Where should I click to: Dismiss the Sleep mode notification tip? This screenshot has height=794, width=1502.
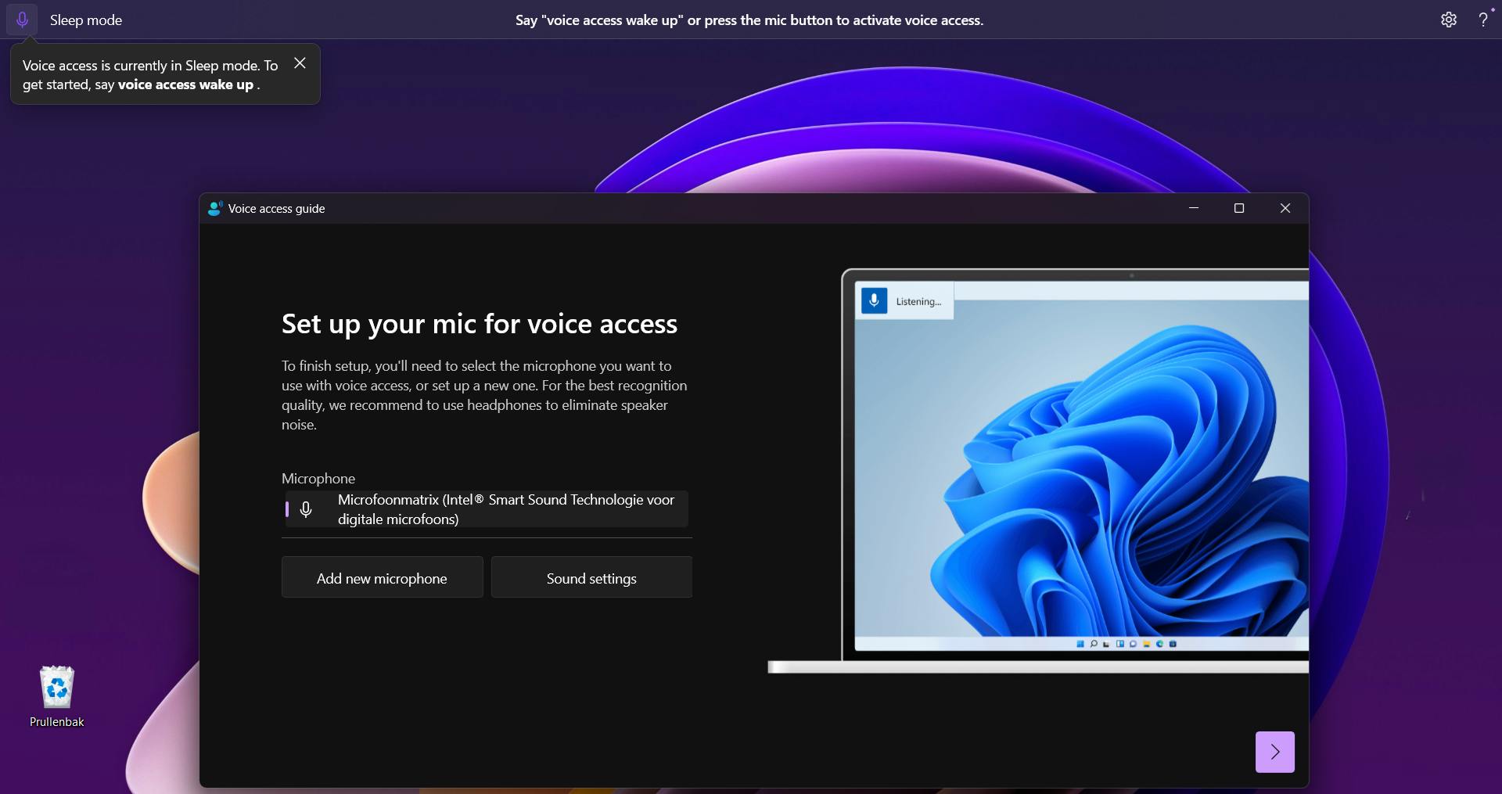(x=300, y=63)
